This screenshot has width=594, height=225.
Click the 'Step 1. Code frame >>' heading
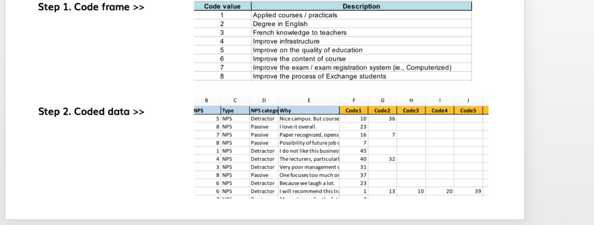91,7
